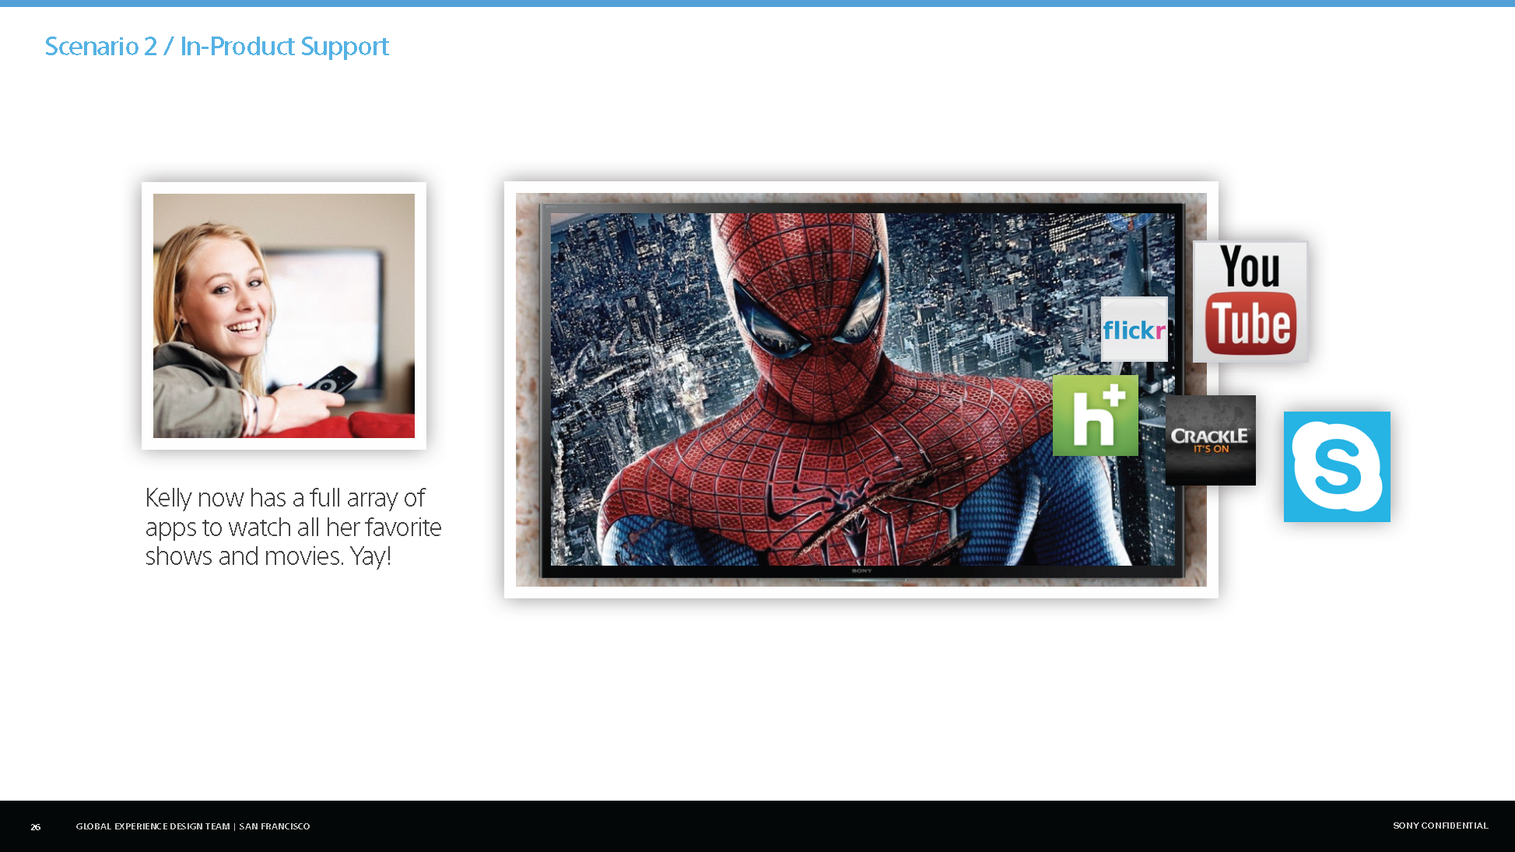Click the YouTube app icon
This screenshot has width=1515, height=852.
click(1250, 301)
